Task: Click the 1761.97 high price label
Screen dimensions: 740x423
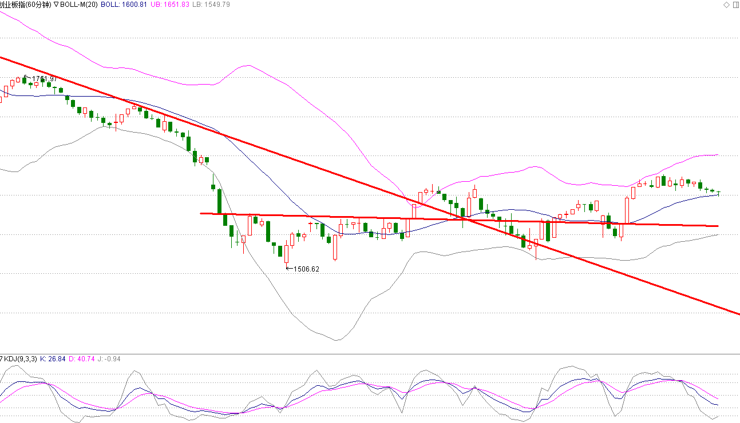Action: pos(44,78)
